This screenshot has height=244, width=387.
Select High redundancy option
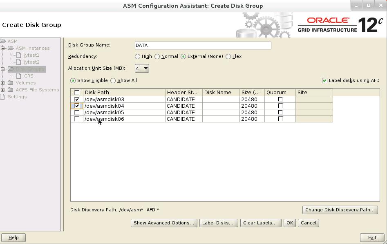137,56
